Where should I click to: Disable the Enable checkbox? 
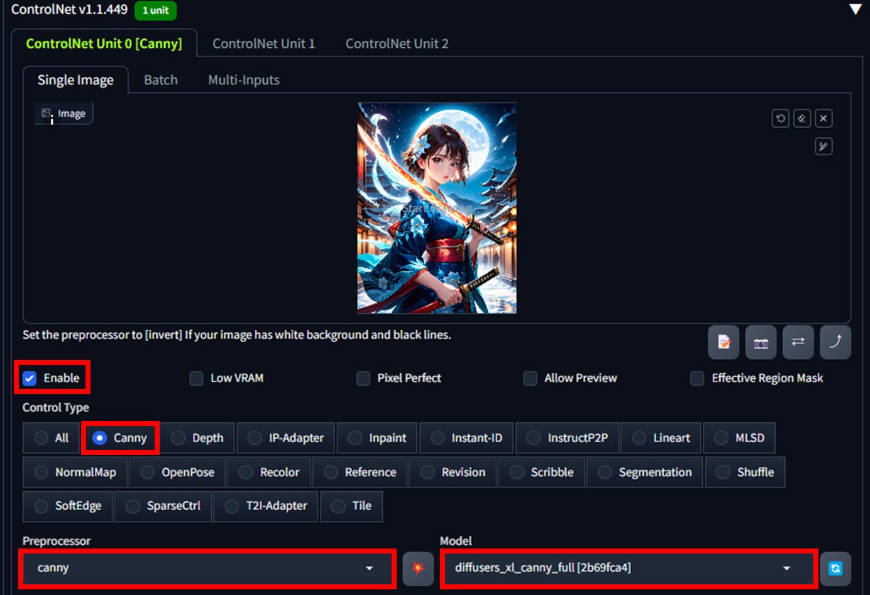tap(29, 378)
